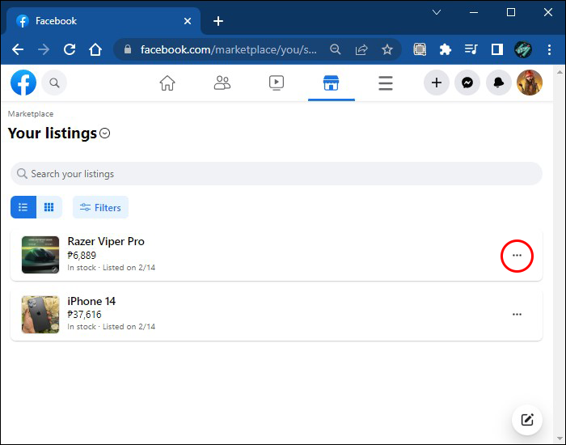566x445 pixels.
Task: Click the Razer Viper Pro price ₱6,889
Action: tap(82, 256)
